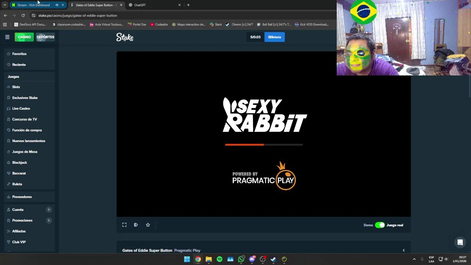The height and width of the screenshot is (265, 471).
Task: Click the Billetera button
Action: point(275,37)
